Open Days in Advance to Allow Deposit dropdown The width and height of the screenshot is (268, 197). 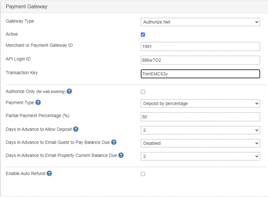[200, 130]
